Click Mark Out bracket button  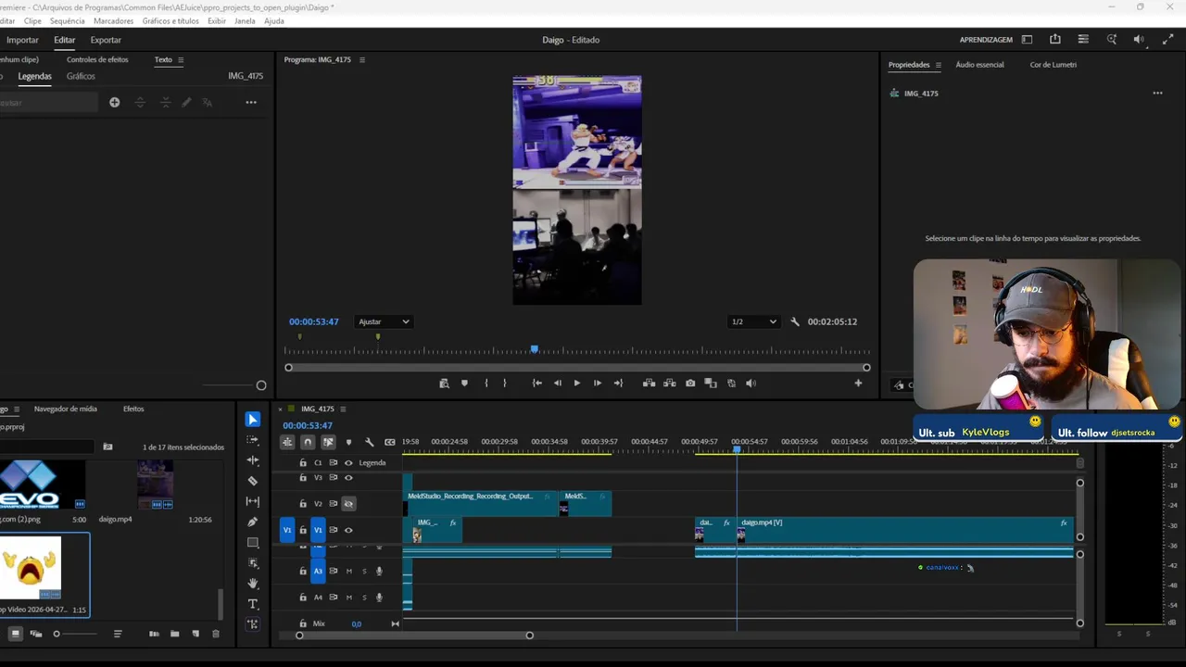click(x=505, y=383)
